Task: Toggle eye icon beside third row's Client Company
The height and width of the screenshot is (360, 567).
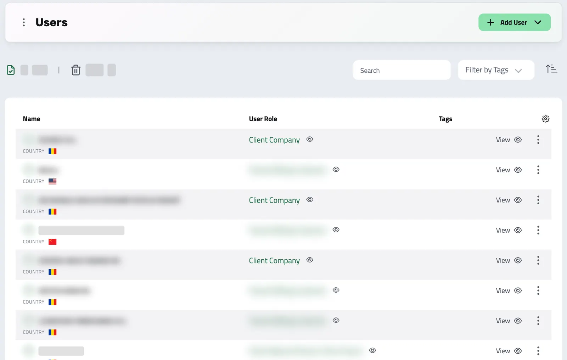Action: (x=310, y=200)
